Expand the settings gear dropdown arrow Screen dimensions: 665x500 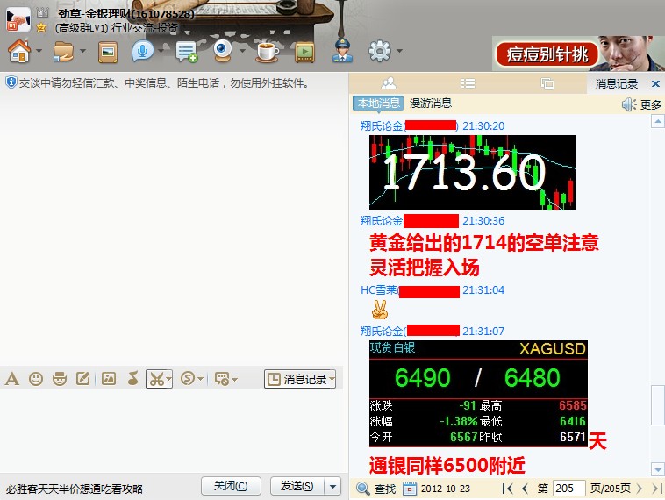pos(400,52)
